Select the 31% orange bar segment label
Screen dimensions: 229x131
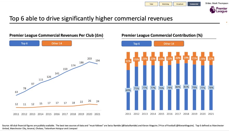[x=128, y=61]
